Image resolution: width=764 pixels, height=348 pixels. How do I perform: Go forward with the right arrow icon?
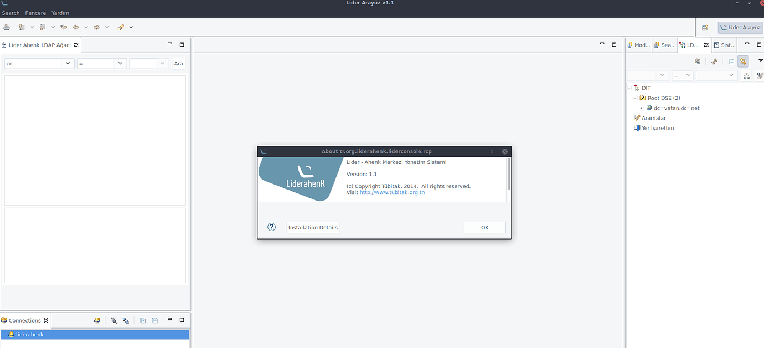96,27
